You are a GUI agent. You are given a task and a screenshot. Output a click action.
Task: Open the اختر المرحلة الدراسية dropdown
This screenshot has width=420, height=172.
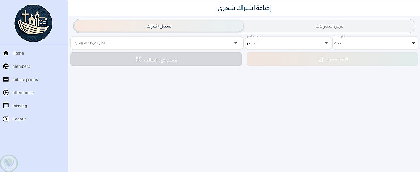156,43
